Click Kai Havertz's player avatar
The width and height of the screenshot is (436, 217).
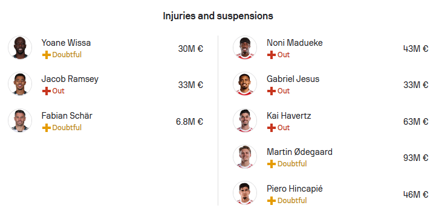click(245, 121)
